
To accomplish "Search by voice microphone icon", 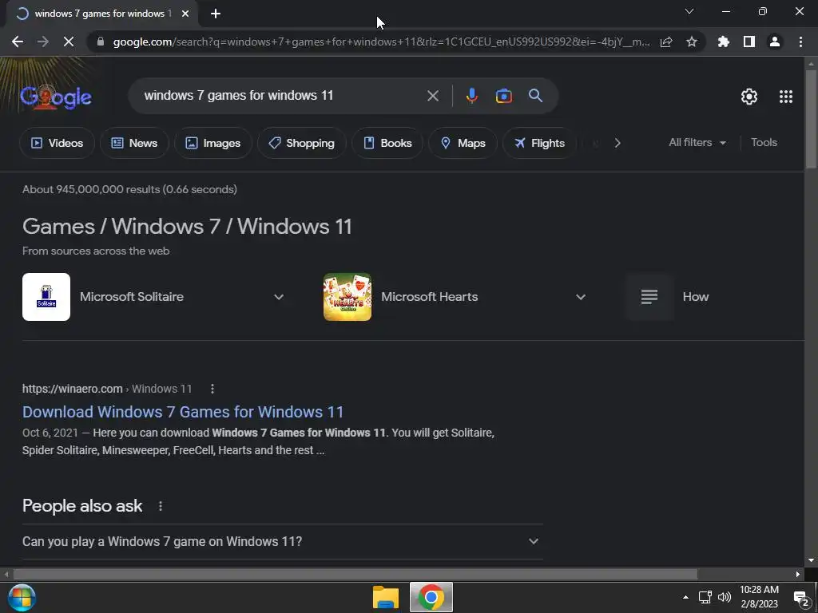I will tap(471, 96).
